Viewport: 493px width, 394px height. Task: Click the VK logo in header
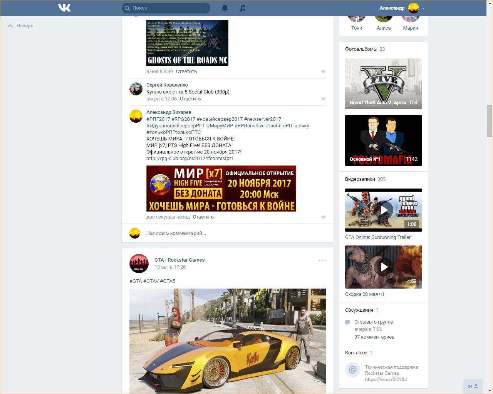tap(64, 8)
